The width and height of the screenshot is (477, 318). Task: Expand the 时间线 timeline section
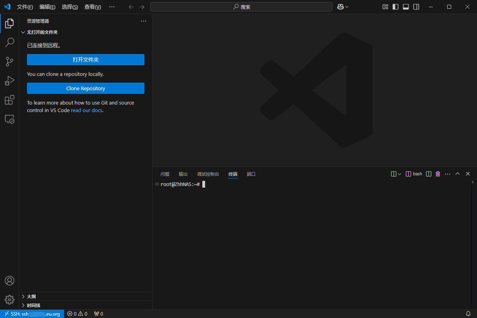pos(33,305)
